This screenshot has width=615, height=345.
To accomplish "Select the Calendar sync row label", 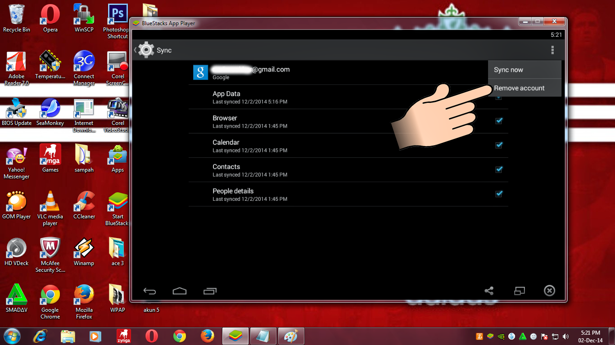I will (226, 142).
